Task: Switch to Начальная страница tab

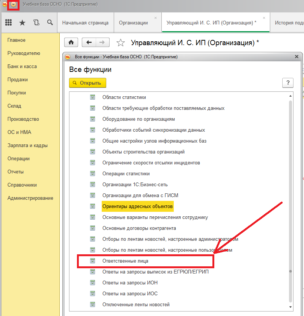Action: point(86,23)
